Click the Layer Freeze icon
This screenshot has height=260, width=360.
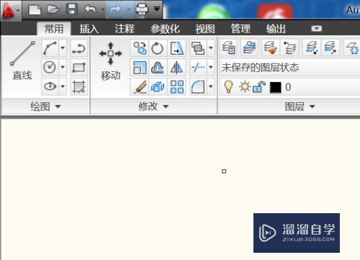coord(352,48)
